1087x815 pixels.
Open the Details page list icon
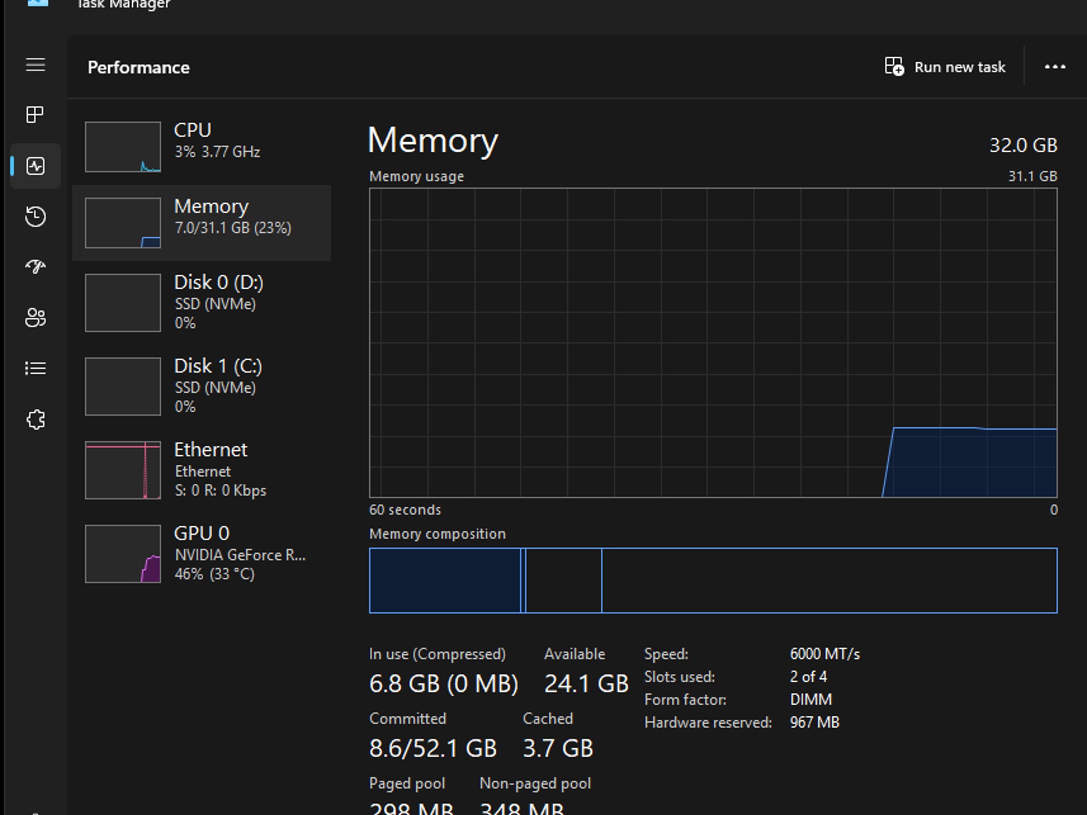tap(35, 368)
